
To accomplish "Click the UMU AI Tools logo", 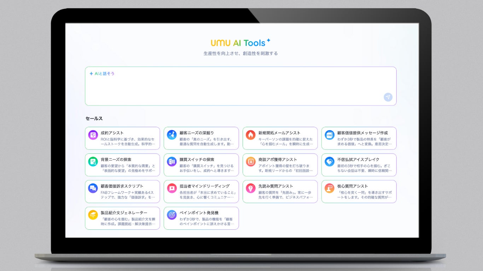I will pyautogui.click(x=241, y=43).
